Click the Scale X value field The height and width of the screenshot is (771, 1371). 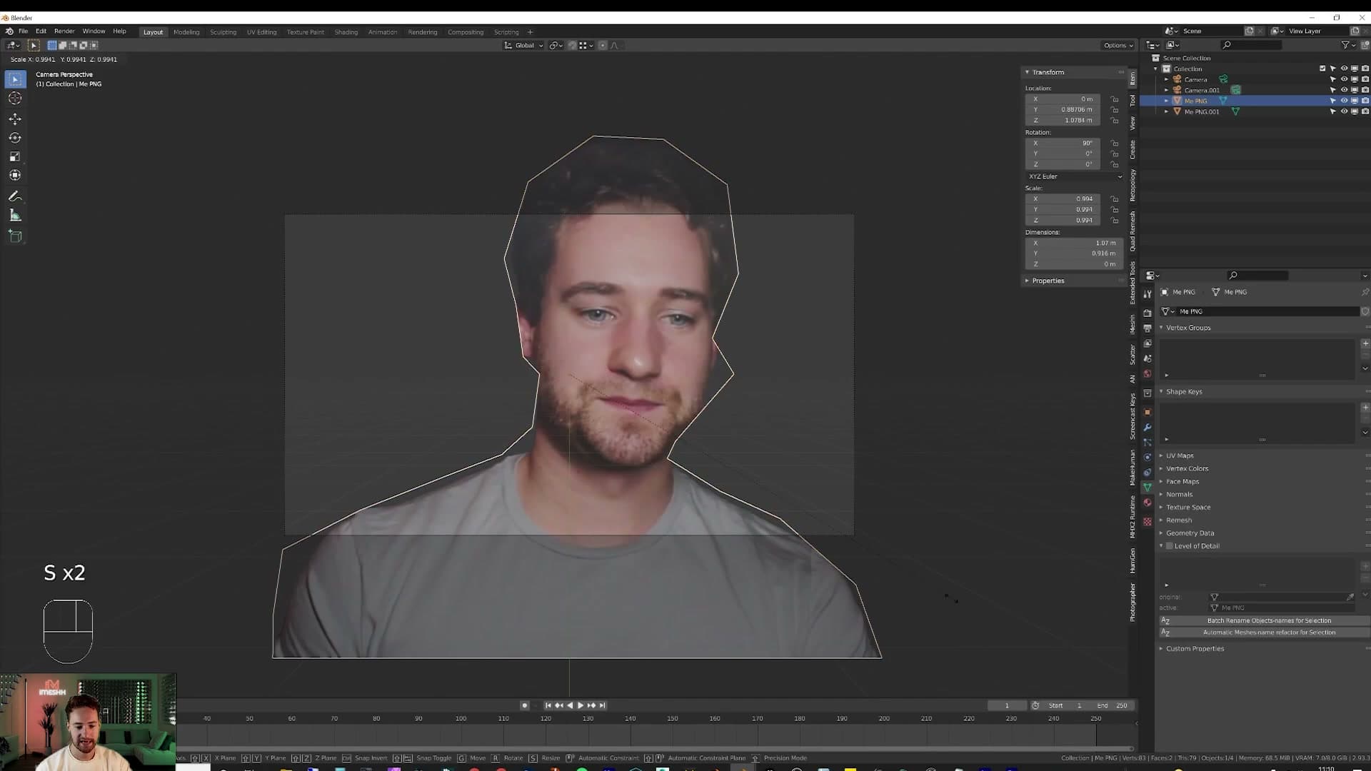point(1063,199)
